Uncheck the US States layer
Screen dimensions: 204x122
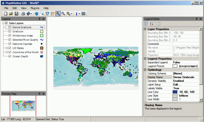point(10,48)
